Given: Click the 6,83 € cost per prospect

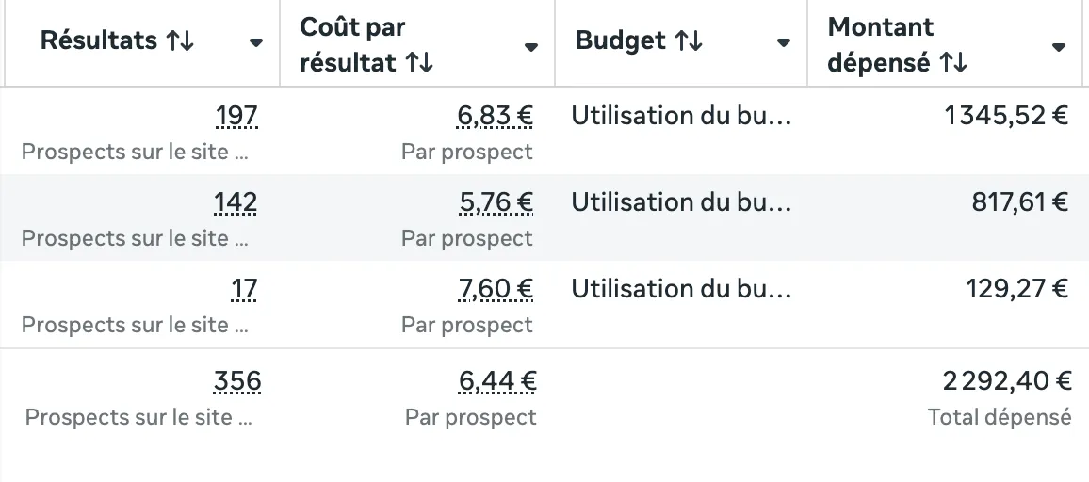Looking at the screenshot, I should click(495, 116).
